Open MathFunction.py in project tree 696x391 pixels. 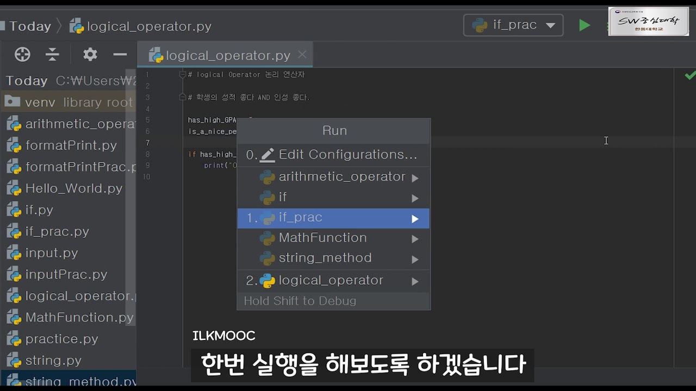coord(68,317)
